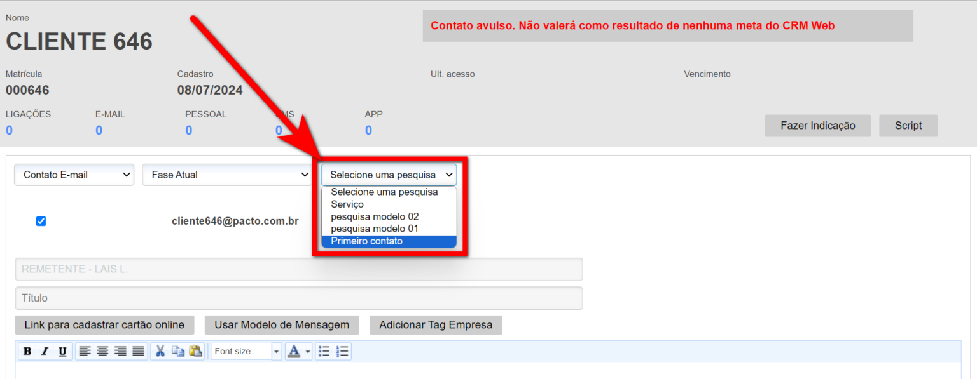Toggle bold formatting in the editor
This screenshot has height=379, width=977.
[x=27, y=351]
